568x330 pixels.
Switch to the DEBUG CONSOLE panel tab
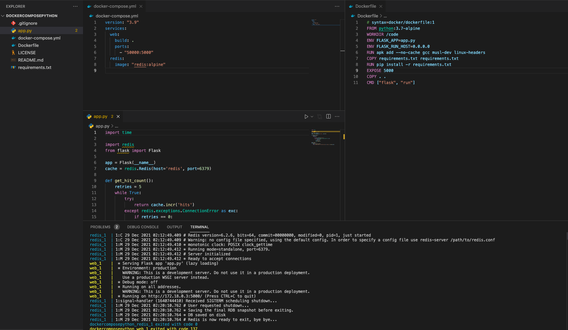pyautogui.click(x=143, y=227)
